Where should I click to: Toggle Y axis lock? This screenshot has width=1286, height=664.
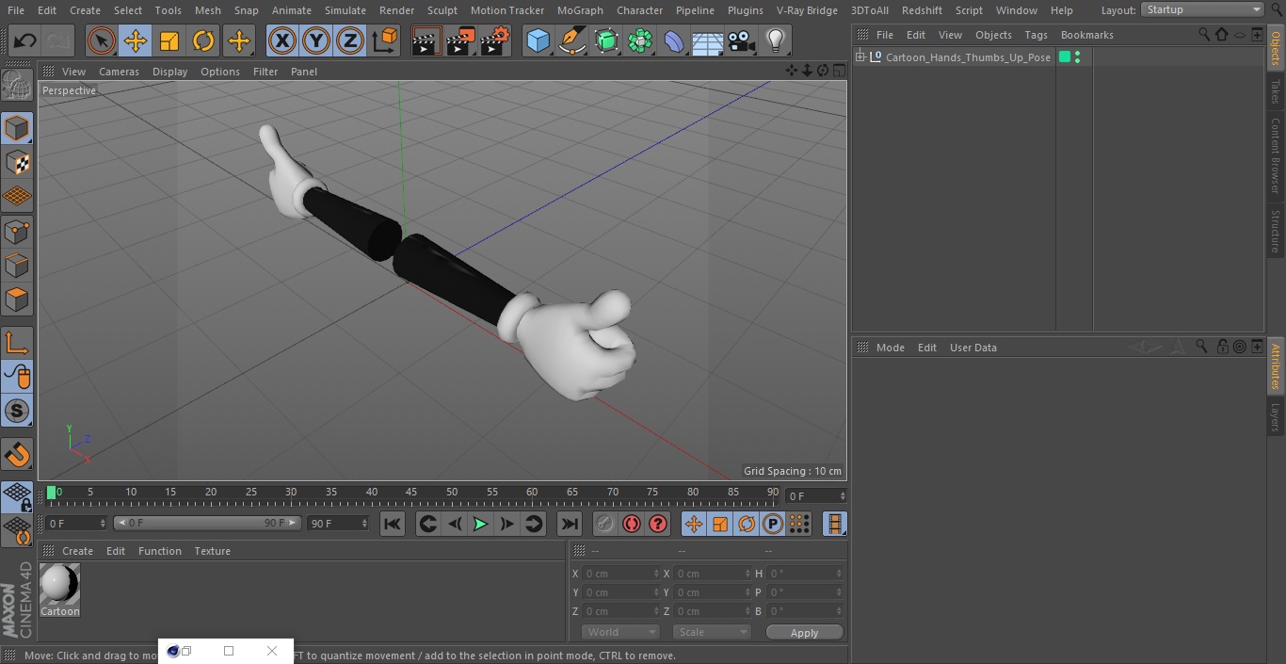(316, 41)
